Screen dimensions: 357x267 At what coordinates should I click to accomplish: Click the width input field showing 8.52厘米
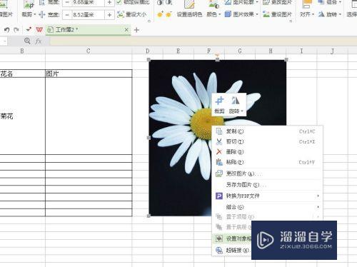(x=88, y=15)
